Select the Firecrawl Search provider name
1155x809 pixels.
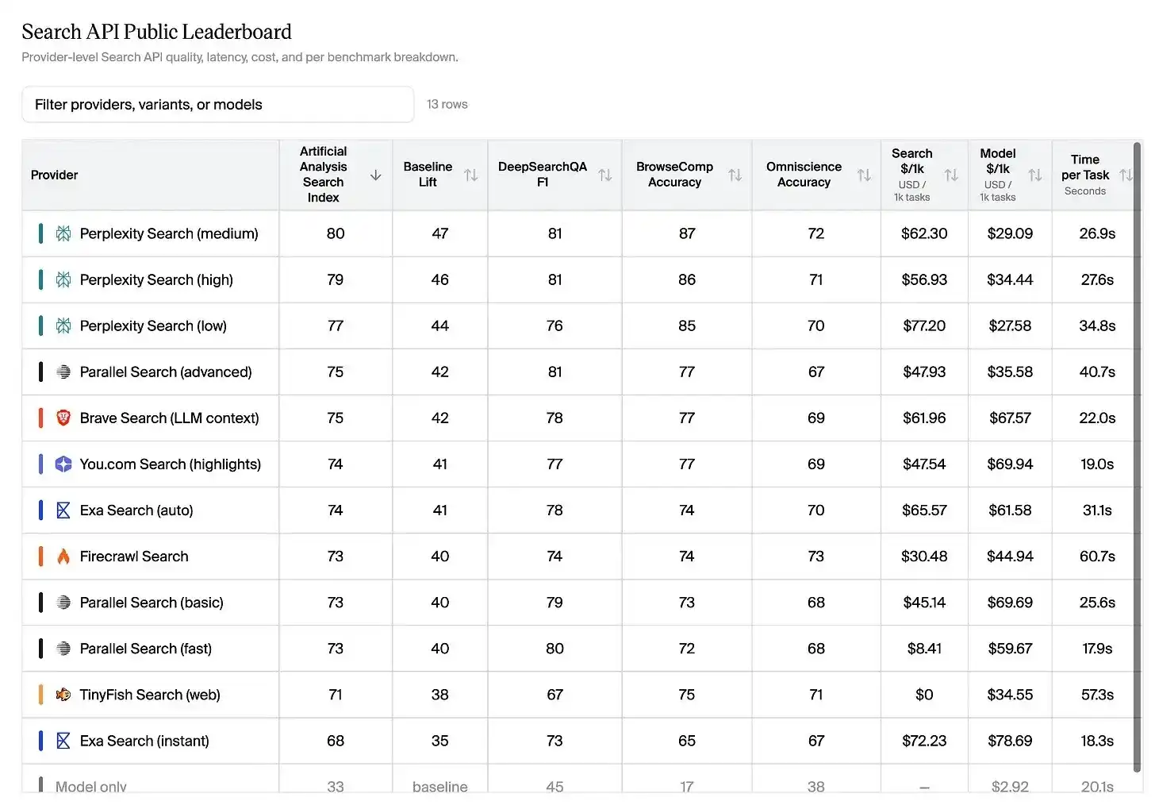(134, 556)
